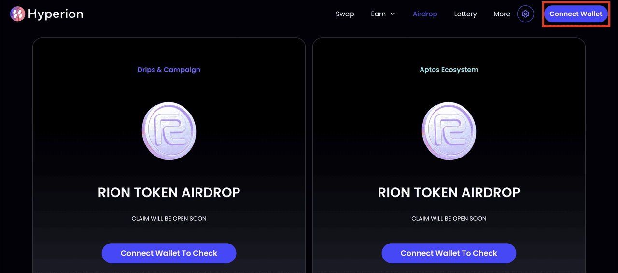
Task: Click the Aptos Ecosystem label
Action: coord(449,70)
